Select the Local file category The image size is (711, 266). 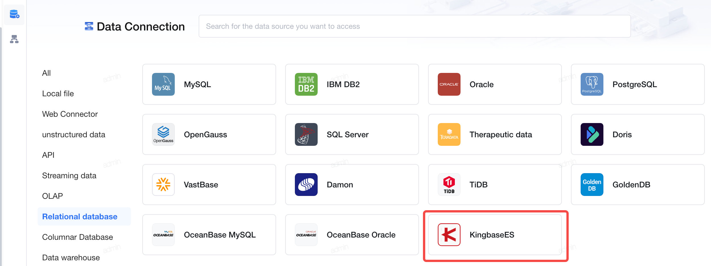[58, 93]
